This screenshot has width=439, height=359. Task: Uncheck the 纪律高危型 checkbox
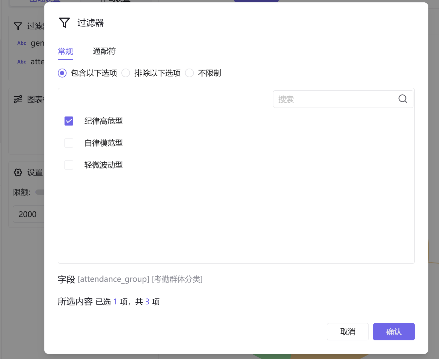(69, 121)
